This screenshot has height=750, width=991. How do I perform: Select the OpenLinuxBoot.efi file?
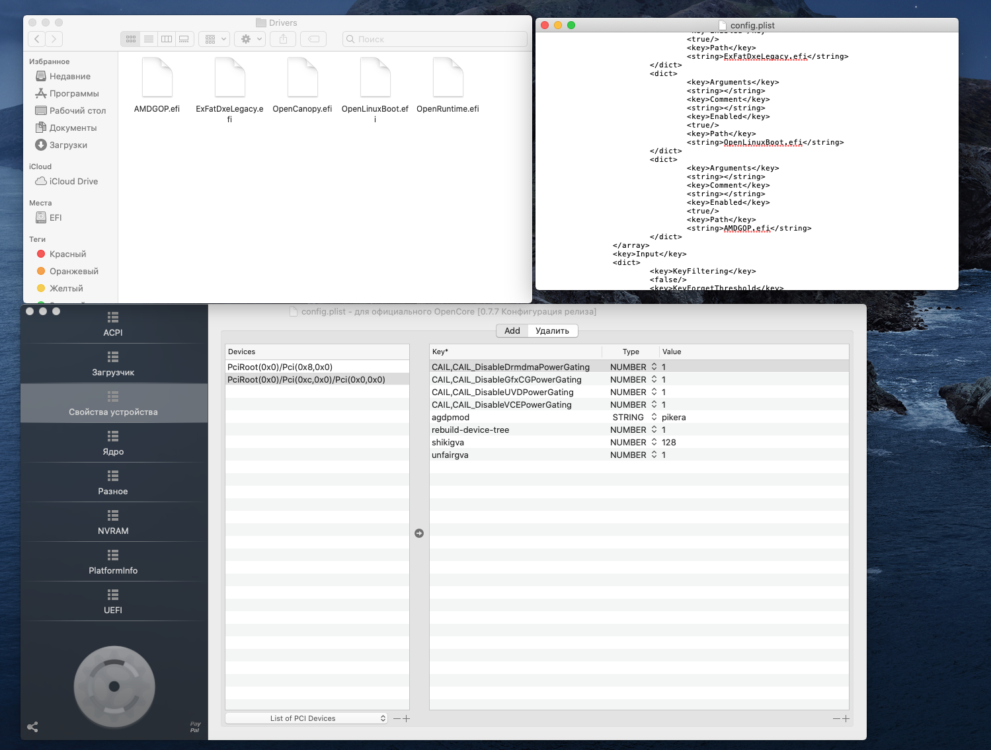tap(375, 90)
